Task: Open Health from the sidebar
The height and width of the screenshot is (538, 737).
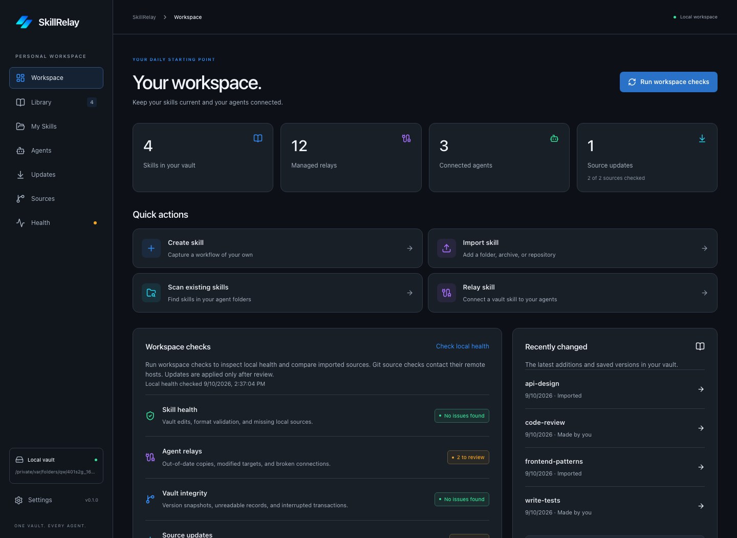Action: point(56,223)
